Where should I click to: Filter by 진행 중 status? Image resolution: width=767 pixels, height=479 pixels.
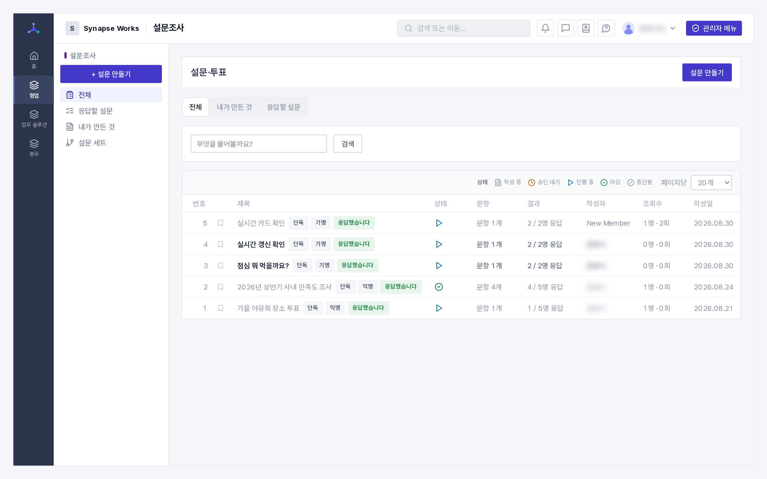pos(581,182)
